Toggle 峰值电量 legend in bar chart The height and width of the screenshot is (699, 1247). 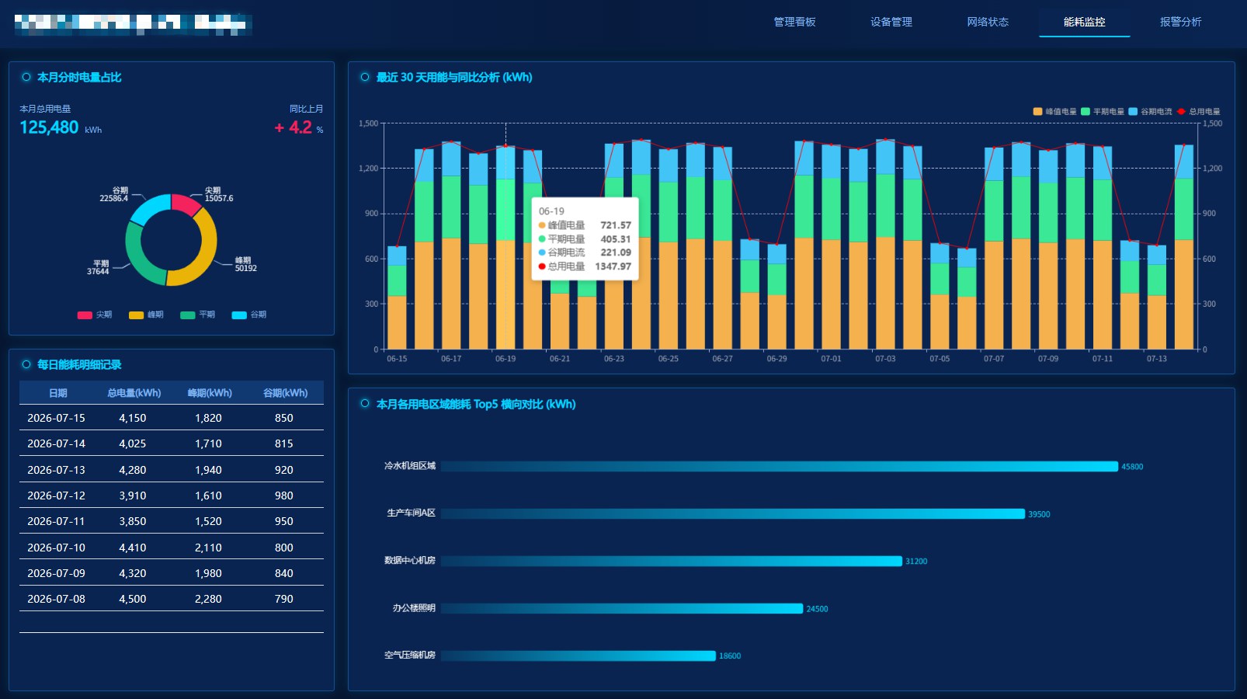click(1054, 112)
